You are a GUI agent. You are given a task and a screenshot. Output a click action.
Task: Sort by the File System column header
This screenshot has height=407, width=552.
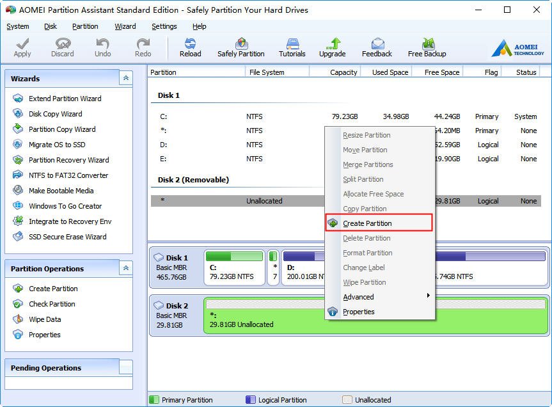tap(277, 72)
